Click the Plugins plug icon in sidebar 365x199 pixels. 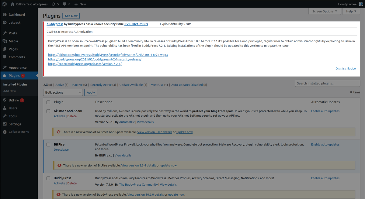tap(5, 76)
